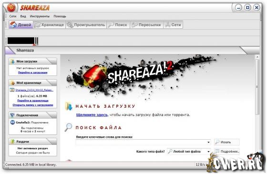Click the '12 B/s' status bar entry
The width and height of the screenshot is (267, 174).
coord(201,164)
